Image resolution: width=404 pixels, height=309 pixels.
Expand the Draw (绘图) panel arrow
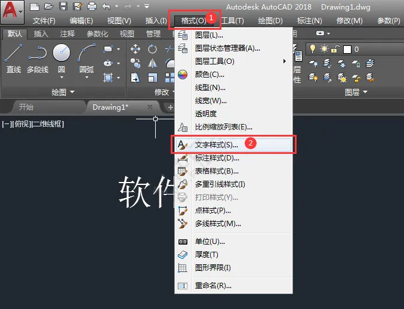(72, 92)
